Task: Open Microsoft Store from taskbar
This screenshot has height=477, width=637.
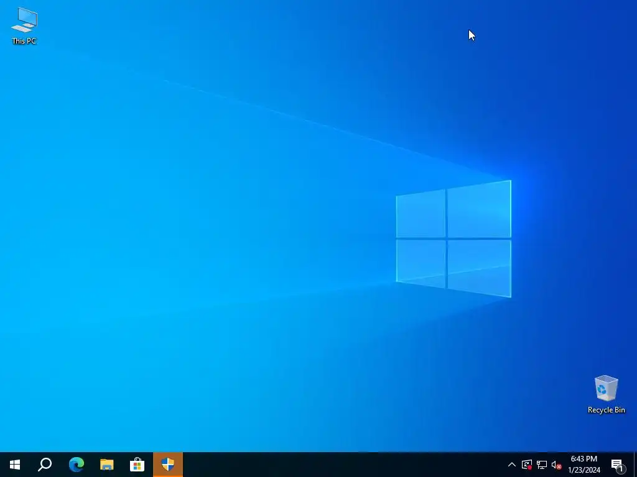Action: [137, 465]
